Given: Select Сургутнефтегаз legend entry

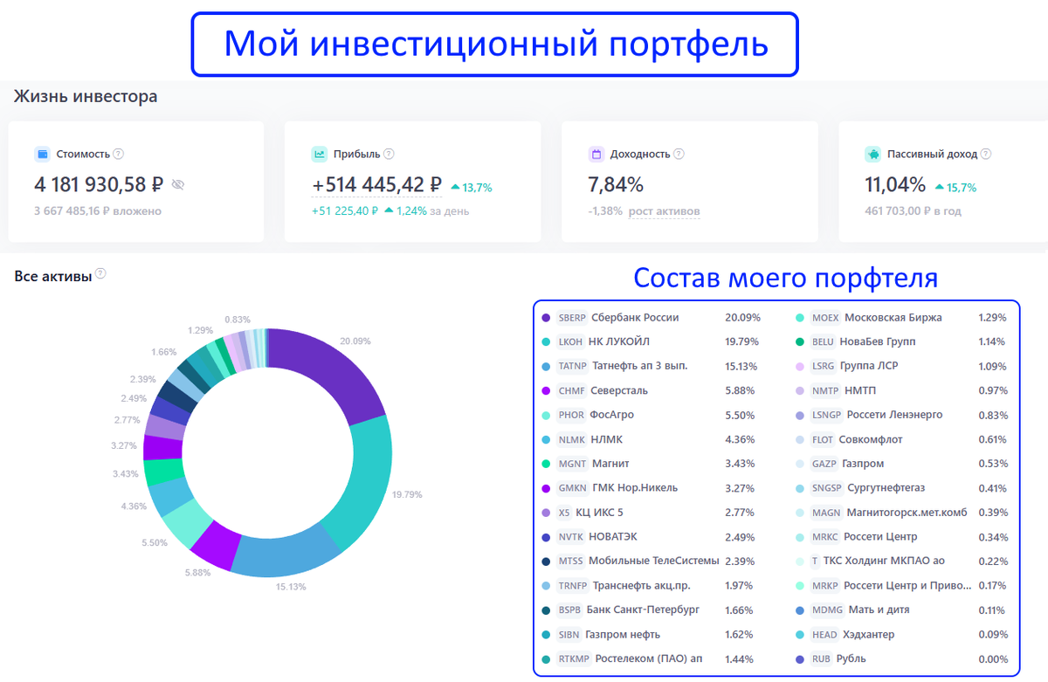Looking at the screenshot, I should coord(903,488).
